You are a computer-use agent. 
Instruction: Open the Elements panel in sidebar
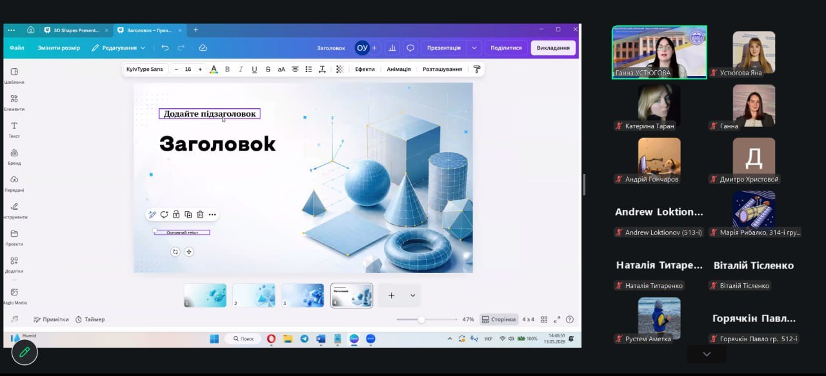[14, 102]
